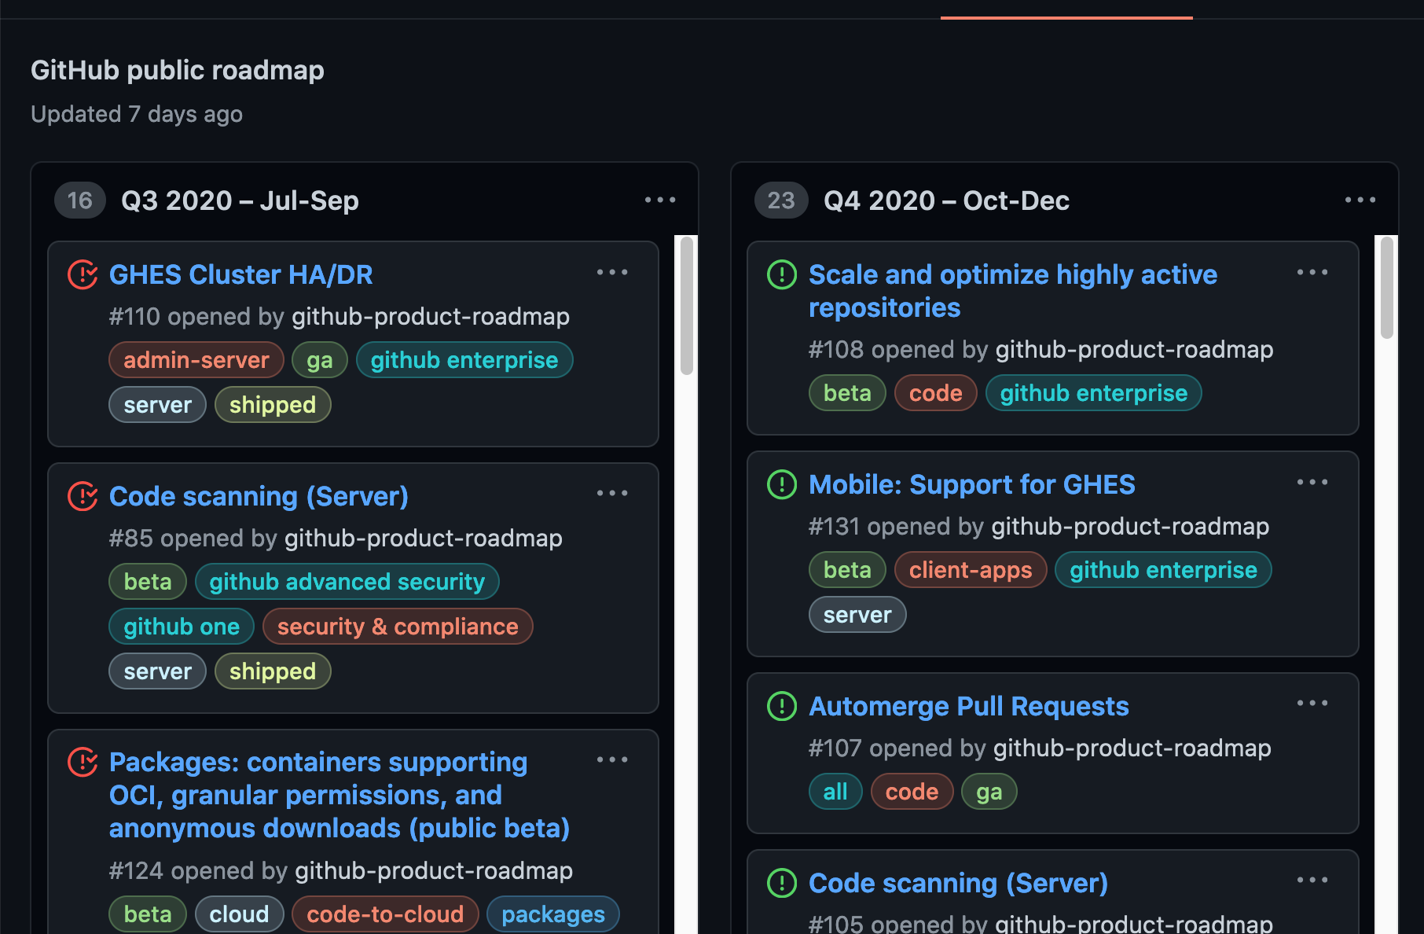Click github-product-roadmap author on issue #108
This screenshot has height=934, width=1424.
pyautogui.click(x=1135, y=349)
